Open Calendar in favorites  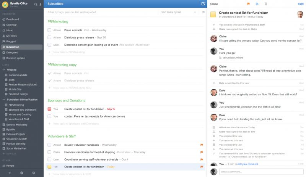coord(11,25)
